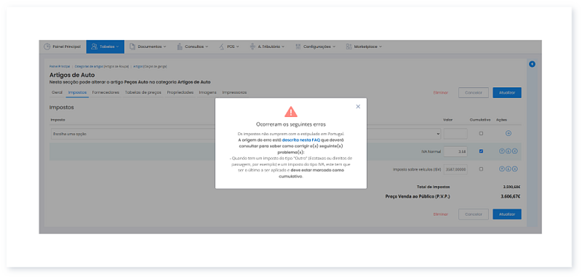Click the 3.606,67€ P.V.P. value
The width and height of the screenshot is (582, 277).
[510, 196]
